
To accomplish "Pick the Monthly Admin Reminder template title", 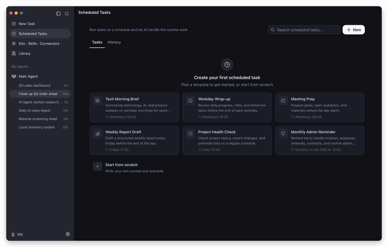I will (x=313, y=132).
